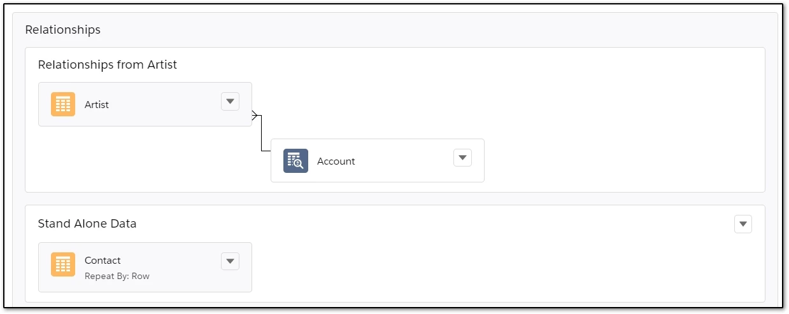This screenshot has width=789, height=314.
Task: Select the Contact label text
Action: tap(103, 261)
